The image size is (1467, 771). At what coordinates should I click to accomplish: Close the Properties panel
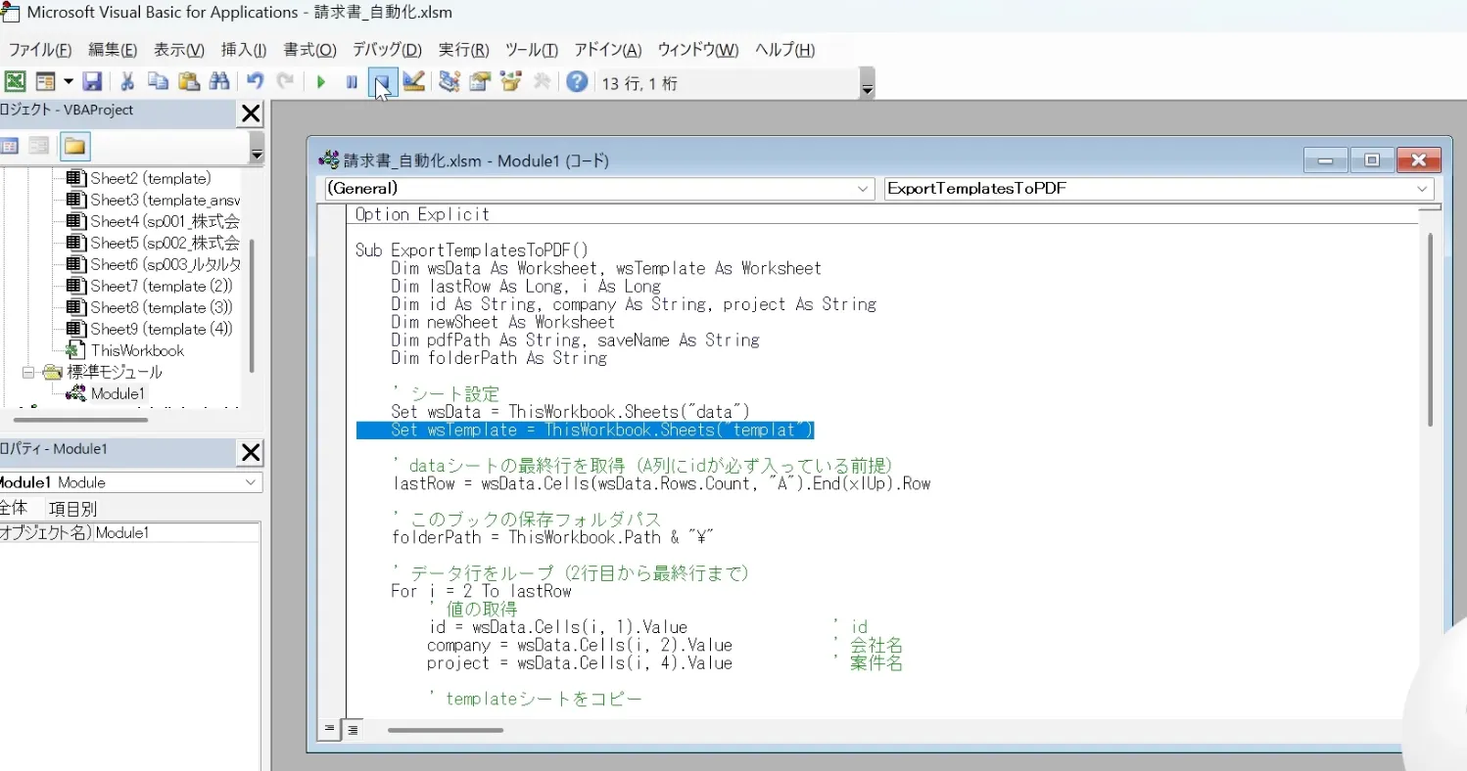(251, 452)
